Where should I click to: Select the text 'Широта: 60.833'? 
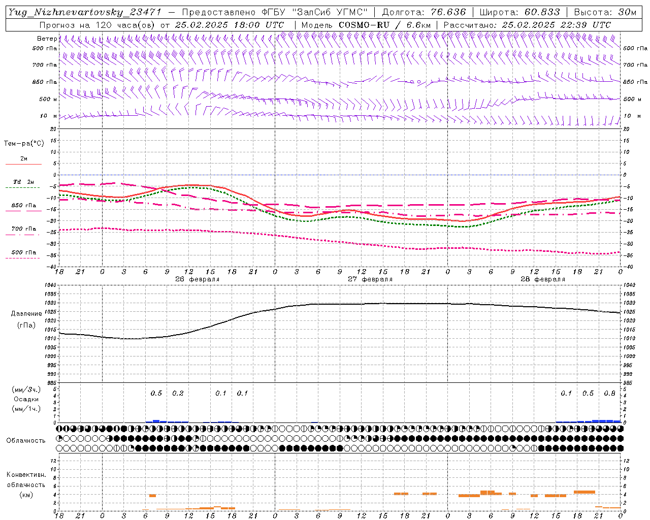(x=519, y=12)
